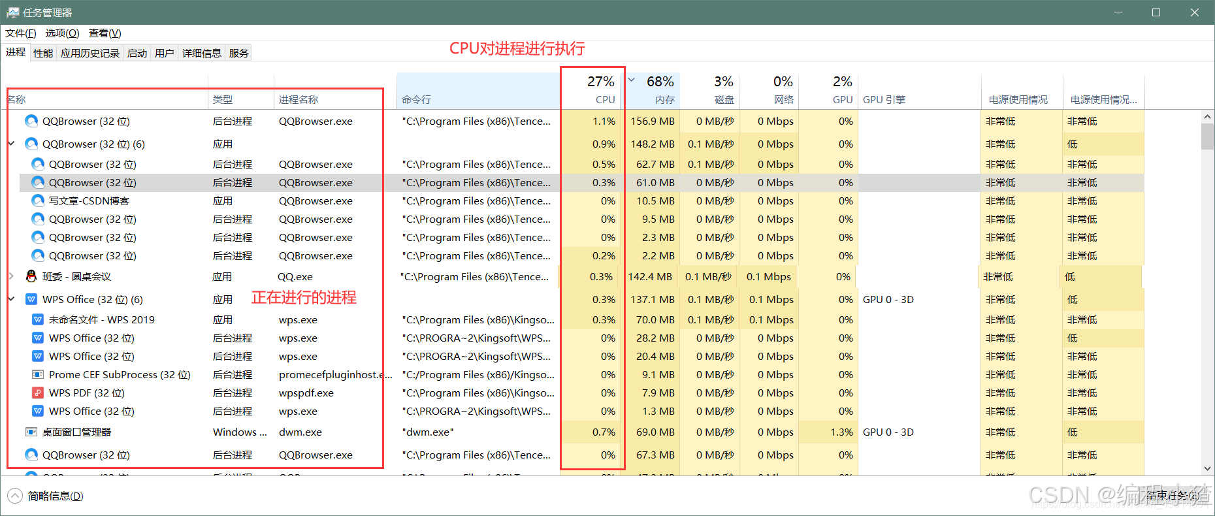Screen dimensions: 1215x516
Task: Sort processes by the CPU column header
Action: point(591,91)
